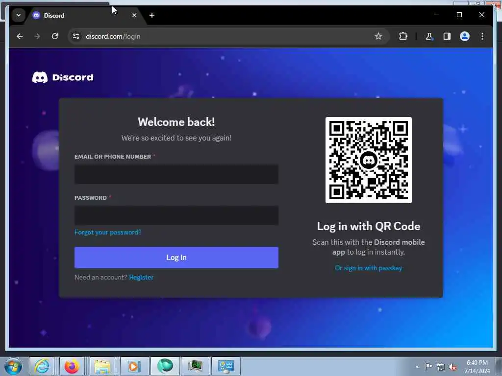Open the Action Center flag icon
The width and height of the screenshot is (502, 376).
[428, 367]
